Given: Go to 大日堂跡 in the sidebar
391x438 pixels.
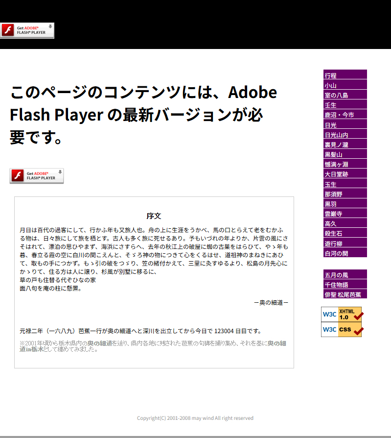Looking at the screenshot, I should pos(345,174).
